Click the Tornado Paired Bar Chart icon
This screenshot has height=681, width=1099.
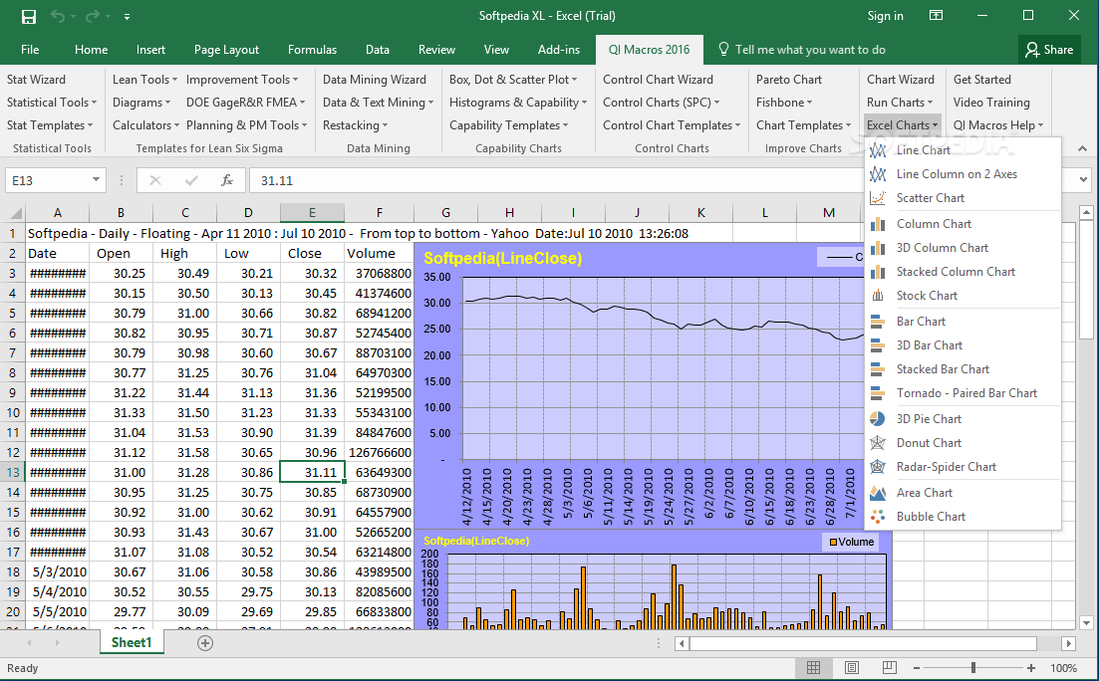[x=878, y=393]
